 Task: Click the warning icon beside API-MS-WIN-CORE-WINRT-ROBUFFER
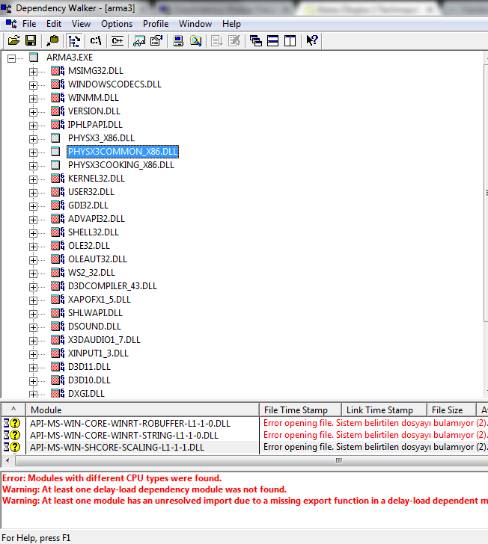pos(11,423)
